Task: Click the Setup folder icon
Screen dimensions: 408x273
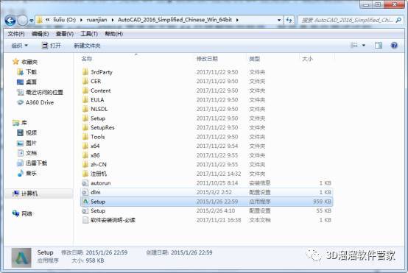Action: coord(85,118)
